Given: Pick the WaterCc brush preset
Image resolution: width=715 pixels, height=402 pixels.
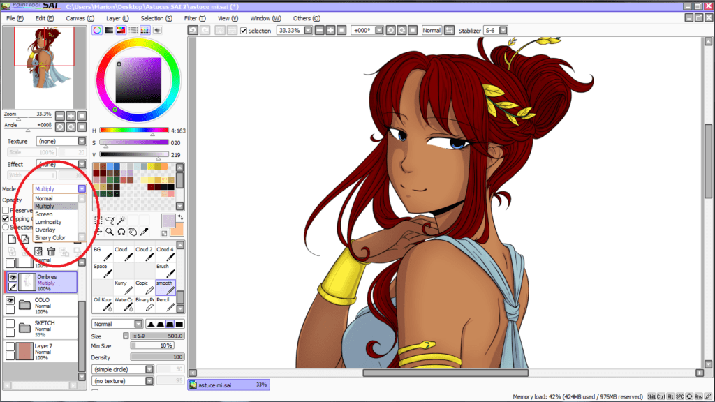Looking at the screenshot, I should (124, 304).
